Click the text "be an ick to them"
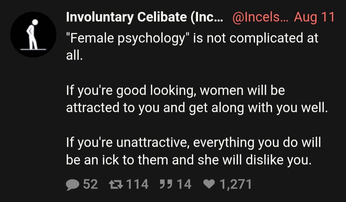Screen dimensions: 346x202 click(x=117, y=160)
